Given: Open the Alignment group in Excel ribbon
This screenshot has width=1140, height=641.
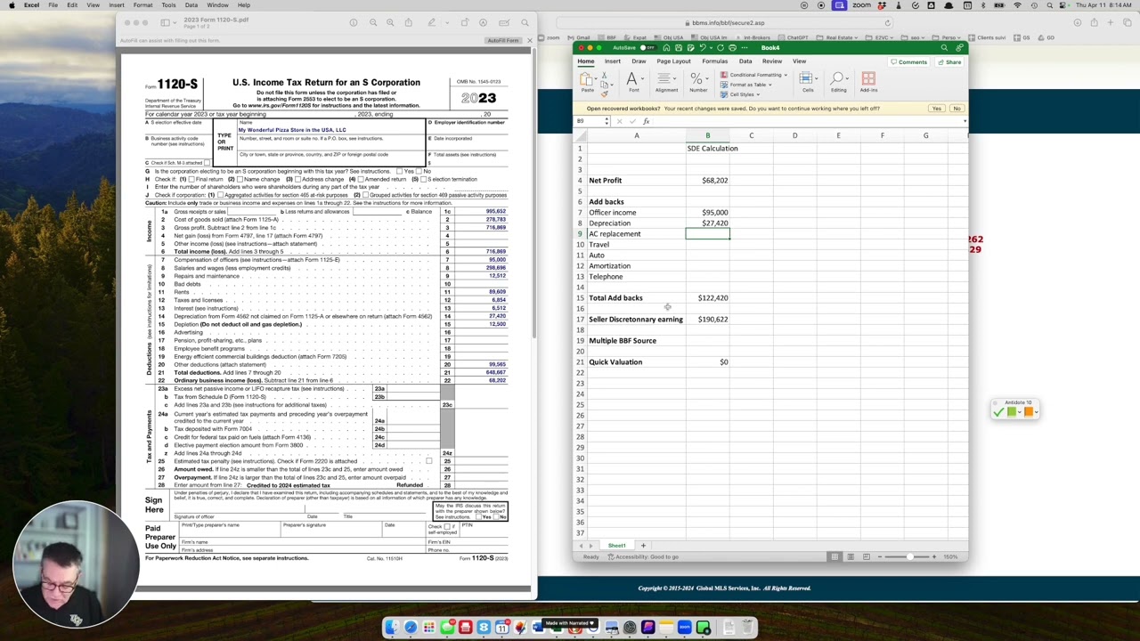Looking at the screenshot, I should click(x=666, y=81).
